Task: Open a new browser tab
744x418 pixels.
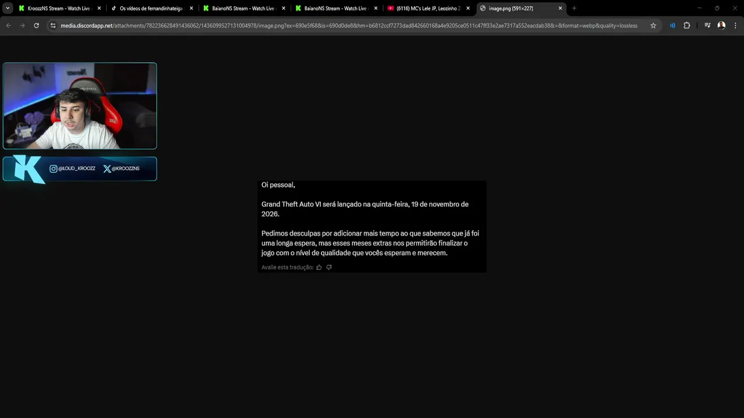Action: pos(574,9)
